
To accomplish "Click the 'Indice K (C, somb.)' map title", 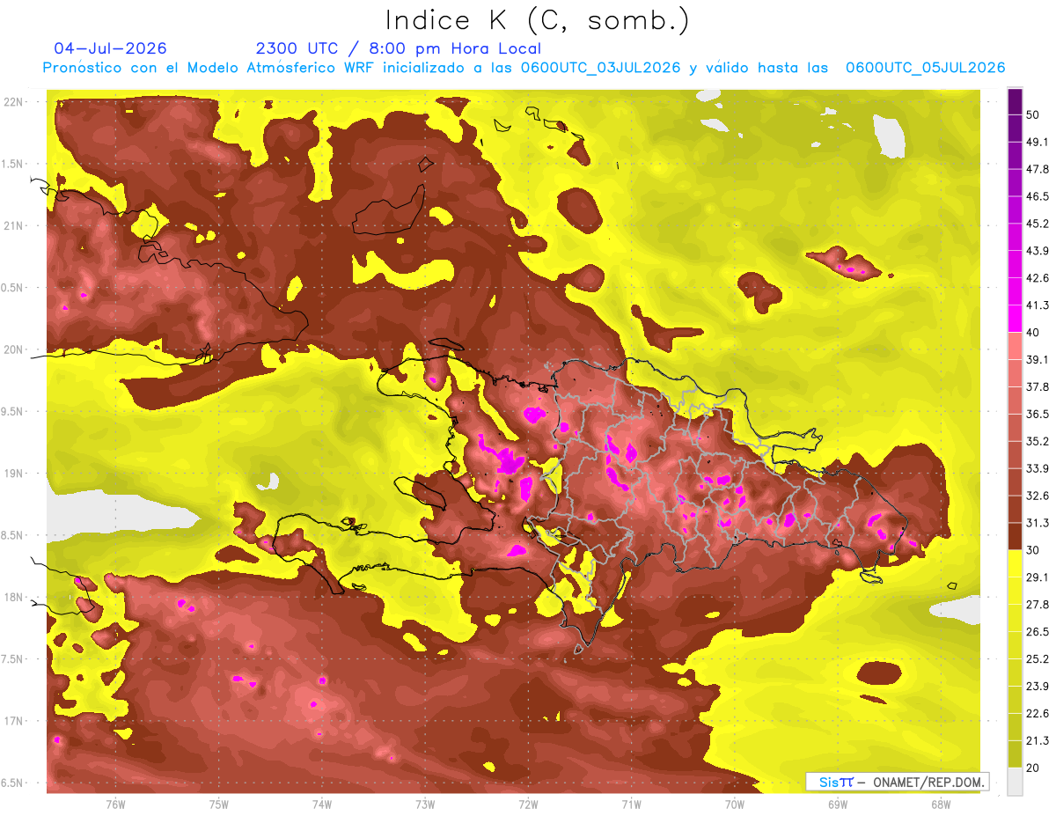I will 537,19.
